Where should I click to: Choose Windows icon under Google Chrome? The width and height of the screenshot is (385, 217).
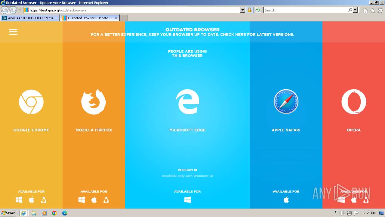(19, 200)
